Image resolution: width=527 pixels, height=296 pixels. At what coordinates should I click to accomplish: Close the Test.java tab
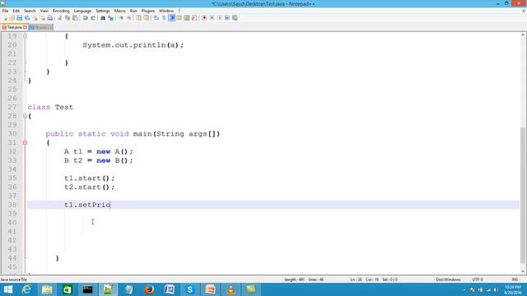point(26,27)
